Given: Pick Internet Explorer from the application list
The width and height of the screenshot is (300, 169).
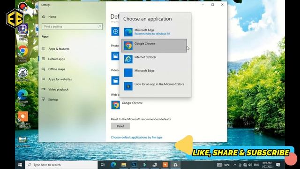Looking at the screenshot, I should [154, 59].
